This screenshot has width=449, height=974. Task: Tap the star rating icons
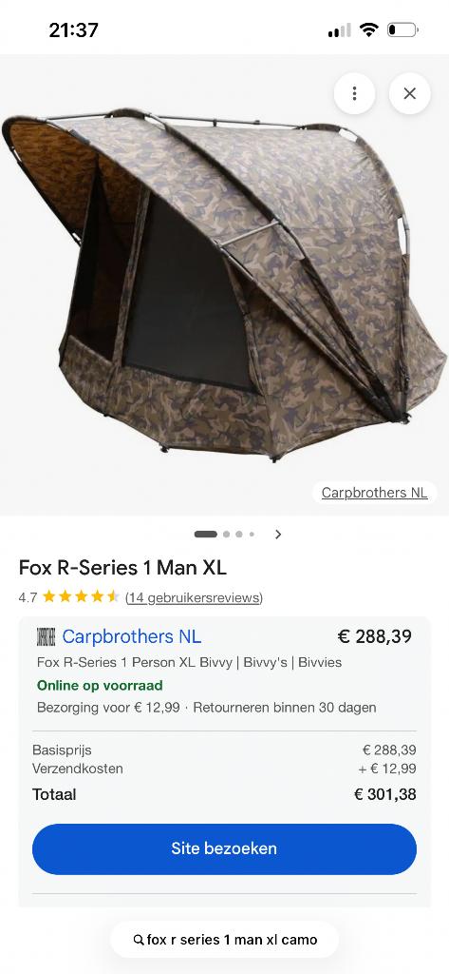[81, 597]
